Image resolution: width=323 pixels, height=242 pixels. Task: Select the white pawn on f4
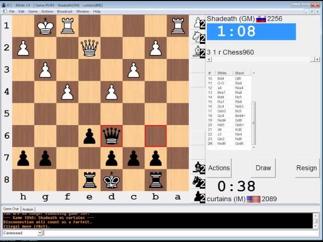(67, 92)
